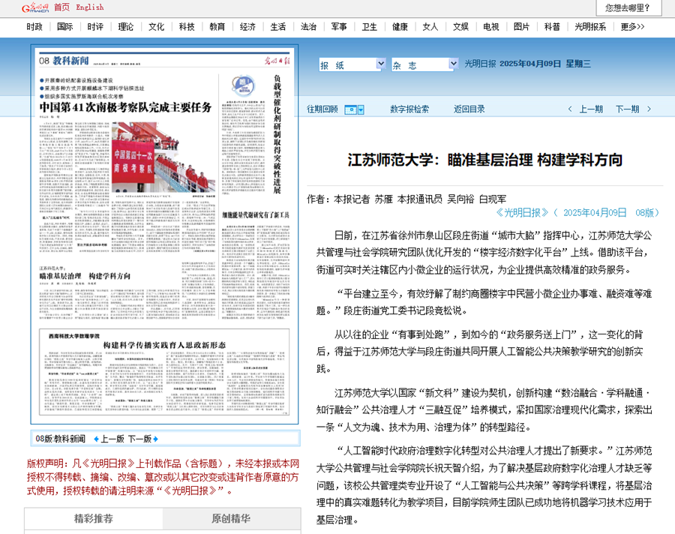
Task: Switch to the 原创精华 tab
Action: 231,518
